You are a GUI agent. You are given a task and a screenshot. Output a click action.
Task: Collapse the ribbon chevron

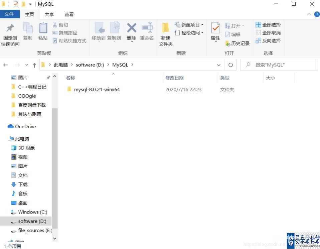pyautogui.click(x=309, y=14)
